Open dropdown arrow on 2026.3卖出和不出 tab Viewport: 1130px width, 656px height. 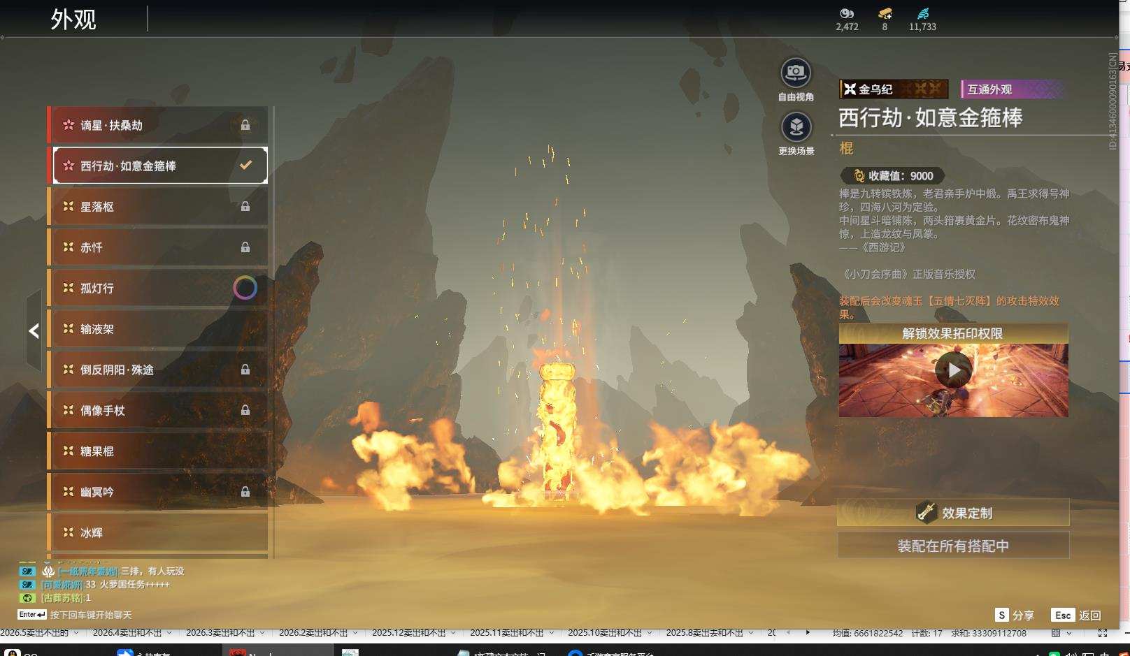tap(262, 633)
